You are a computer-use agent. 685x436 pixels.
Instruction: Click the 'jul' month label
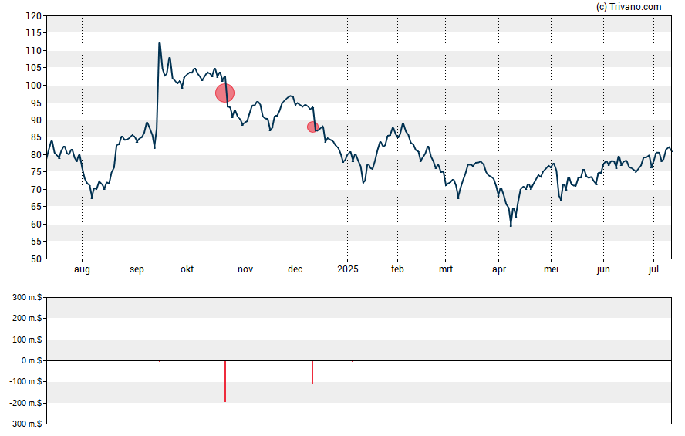tap(653, 269)
